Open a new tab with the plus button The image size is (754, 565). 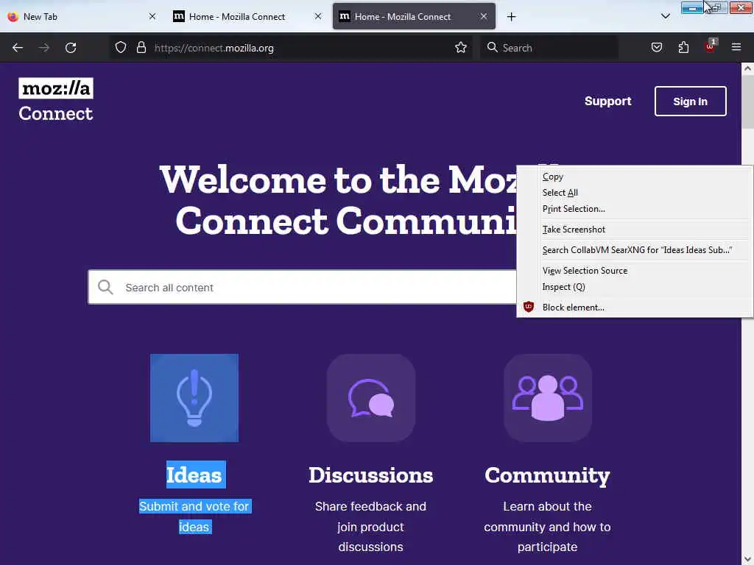[511, 17]
